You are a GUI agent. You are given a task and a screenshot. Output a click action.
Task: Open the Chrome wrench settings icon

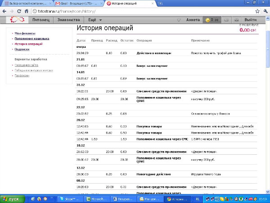[x=265, y=11]
